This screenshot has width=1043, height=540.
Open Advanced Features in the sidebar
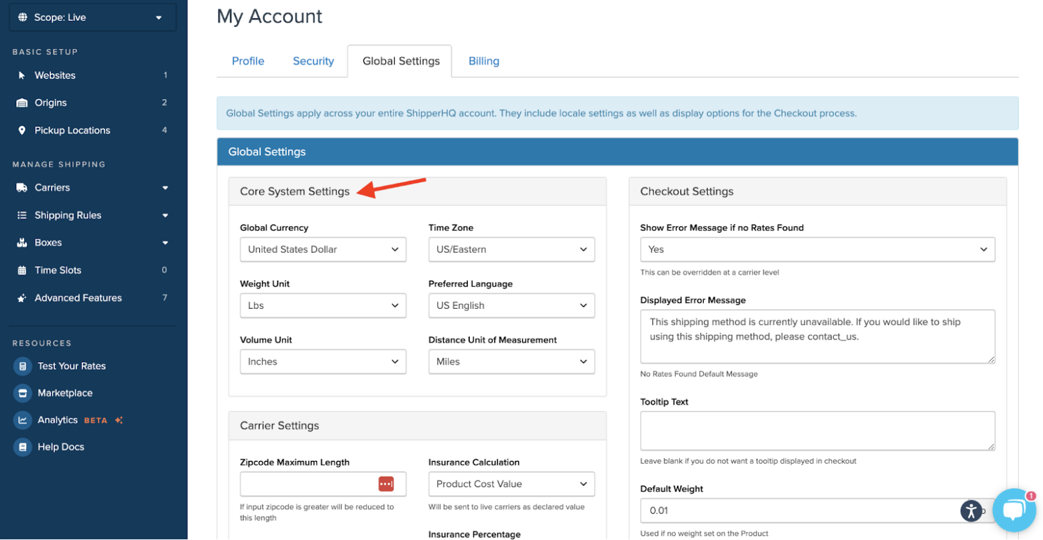tap(78, 298)
